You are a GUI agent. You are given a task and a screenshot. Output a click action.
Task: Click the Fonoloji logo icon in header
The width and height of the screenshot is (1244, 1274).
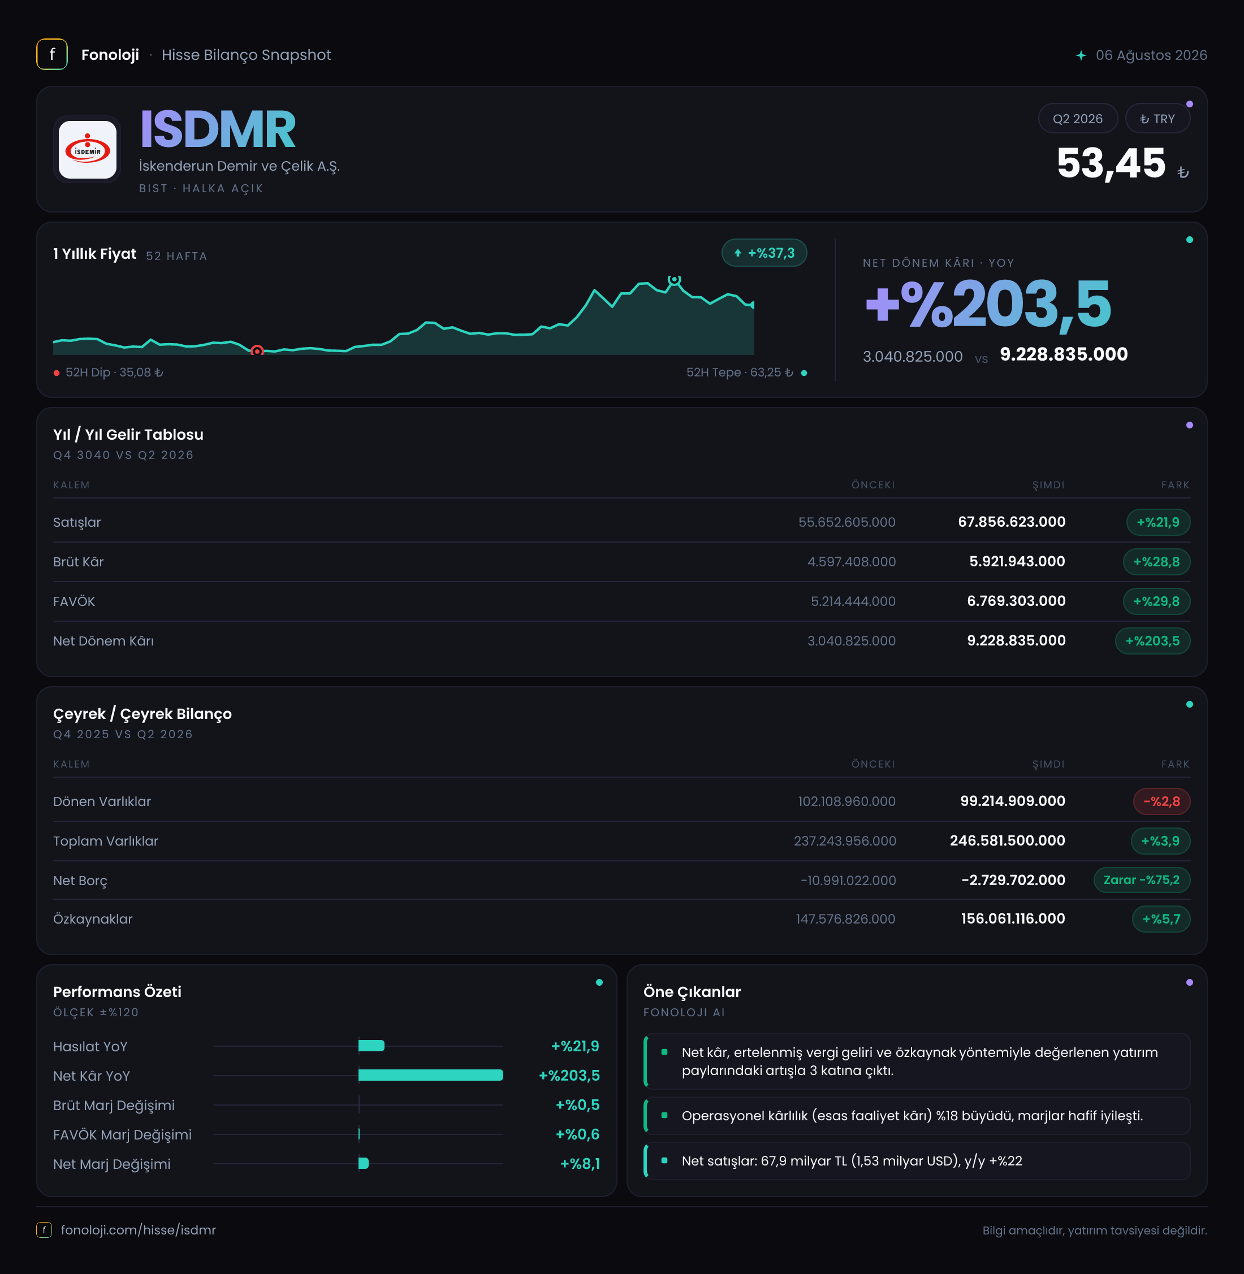(x=51, y=54)
